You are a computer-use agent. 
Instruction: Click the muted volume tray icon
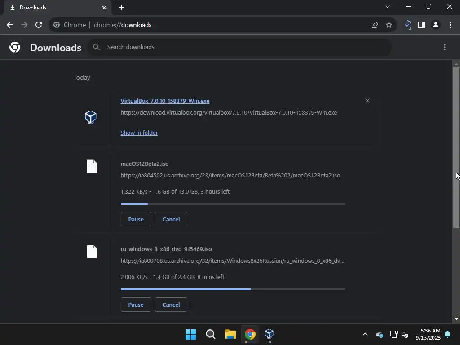(405, 334)
